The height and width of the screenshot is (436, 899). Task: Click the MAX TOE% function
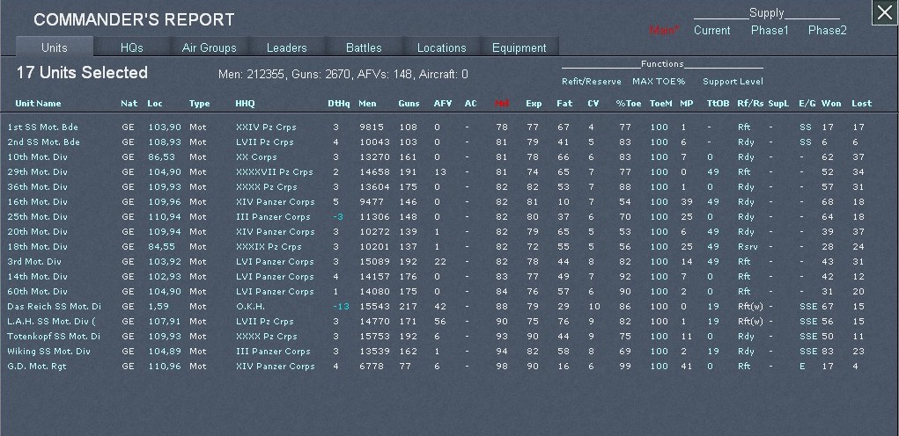point(659,82)
